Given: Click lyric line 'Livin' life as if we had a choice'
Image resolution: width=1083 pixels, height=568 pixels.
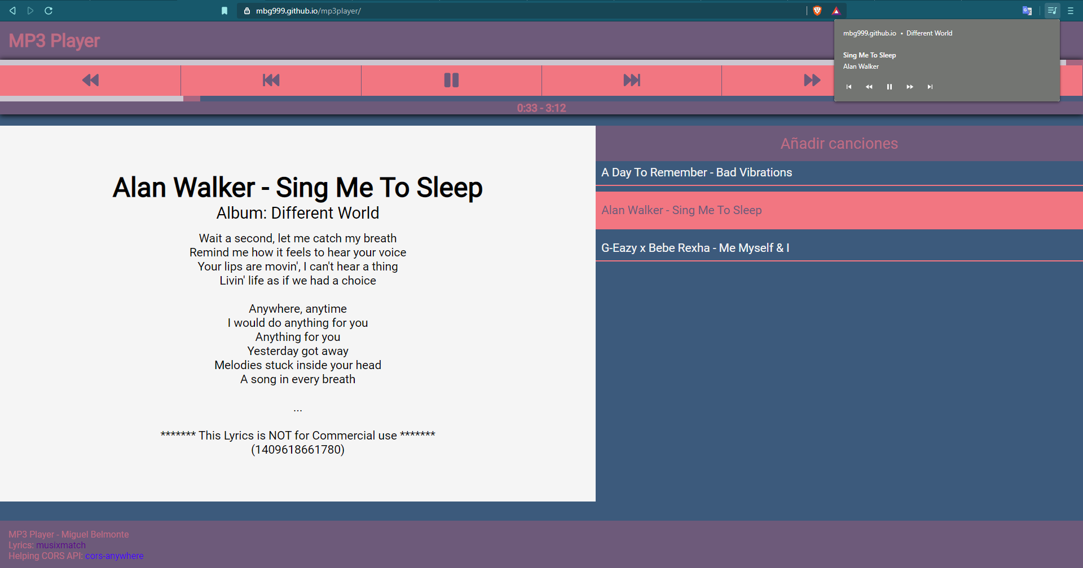Looking at the screenshot, I should click(298, 281).
